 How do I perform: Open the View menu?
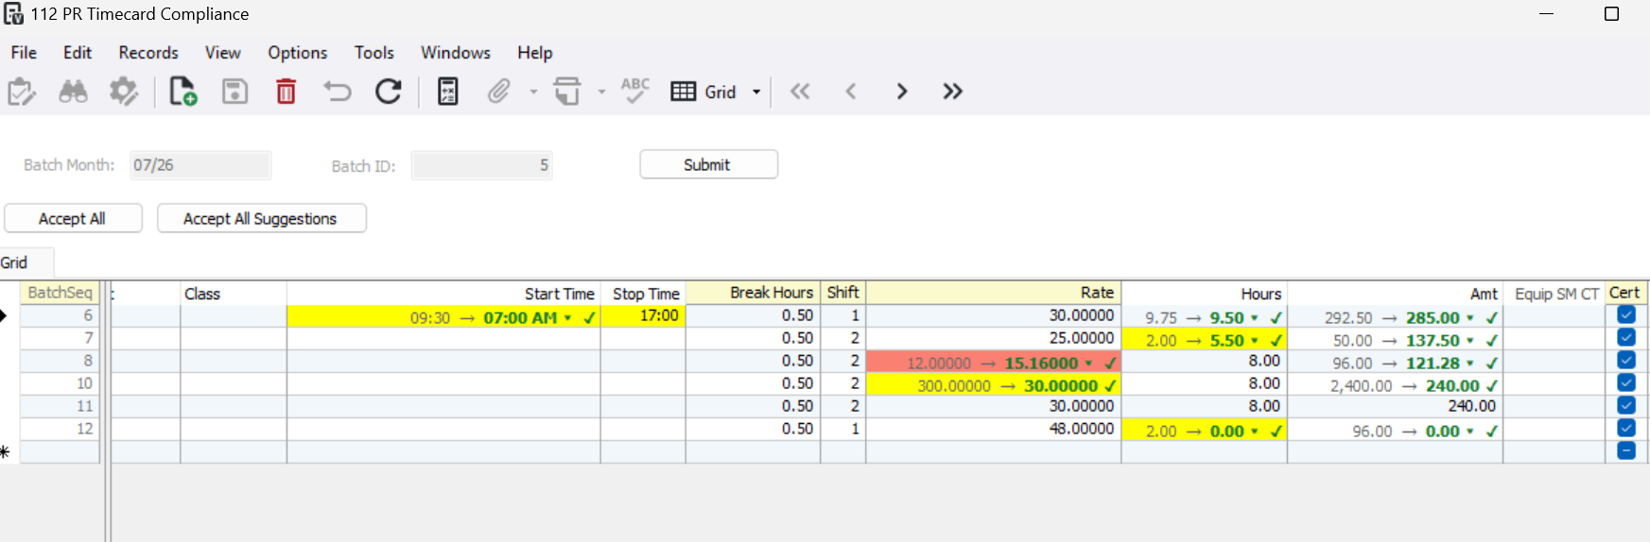[x=223, y=53]
